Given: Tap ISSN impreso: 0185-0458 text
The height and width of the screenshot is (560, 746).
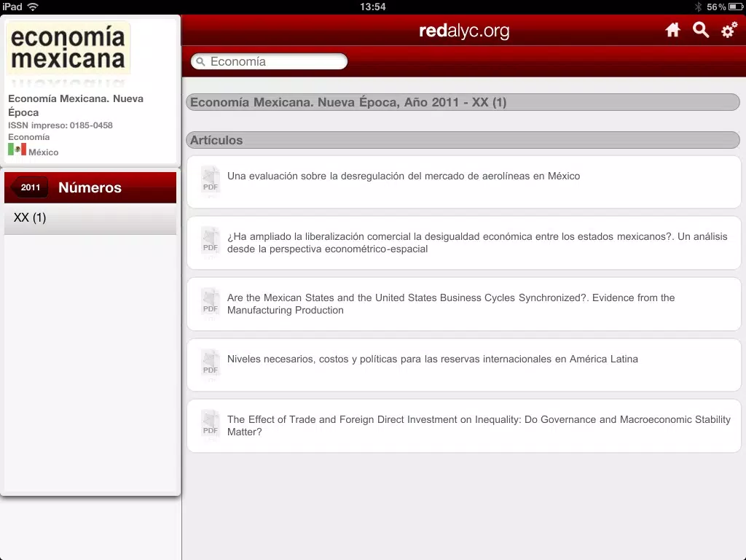Looking at the screenshot, I should point(60,125).
